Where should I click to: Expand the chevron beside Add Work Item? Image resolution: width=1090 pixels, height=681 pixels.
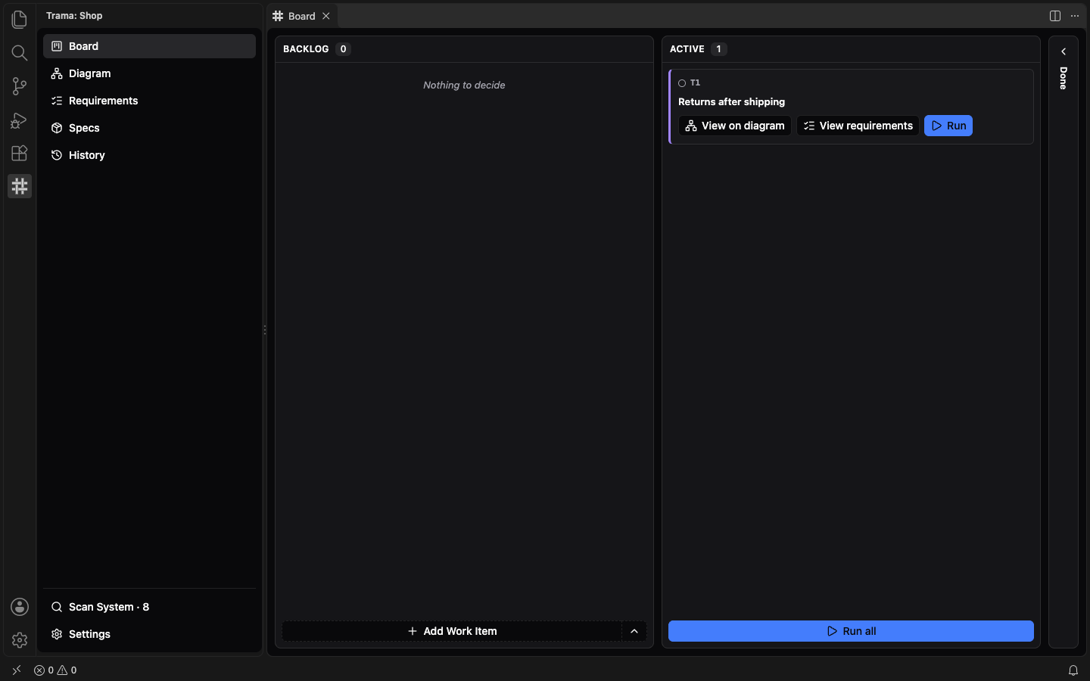634,631
